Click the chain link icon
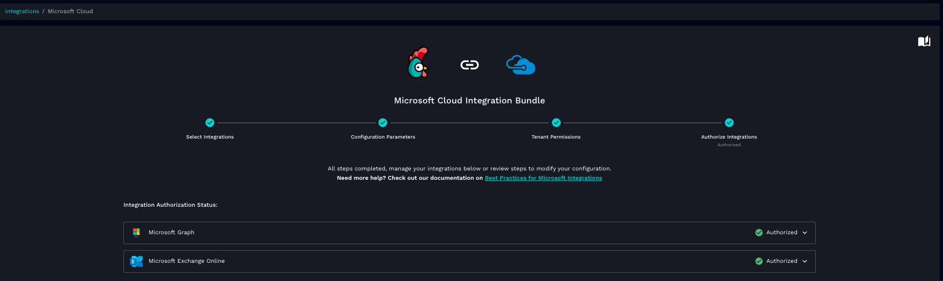 point(469,65)
